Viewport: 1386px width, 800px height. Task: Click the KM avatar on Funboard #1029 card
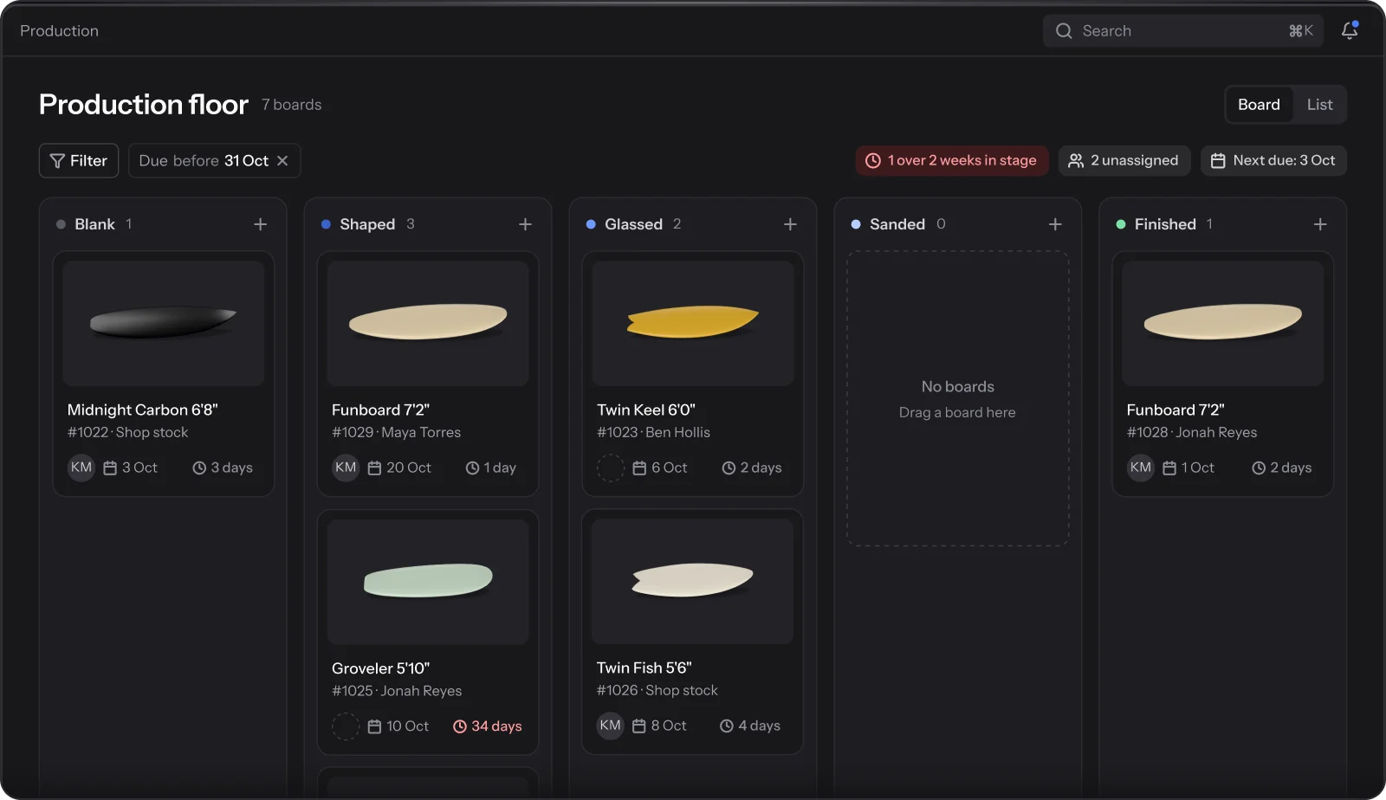click(346, 468)
